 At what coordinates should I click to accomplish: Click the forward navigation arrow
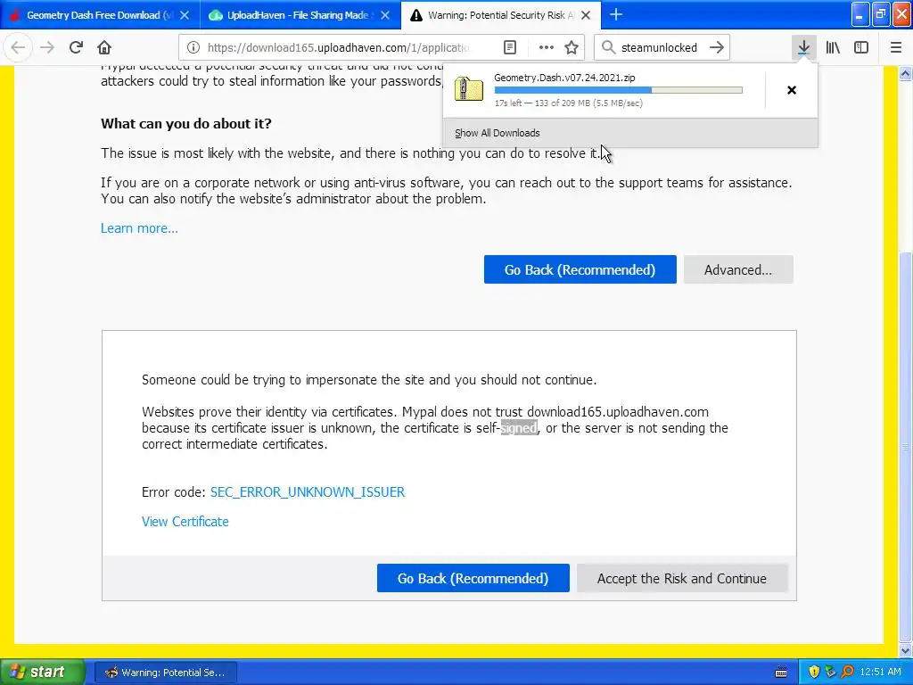click(47, 47)
